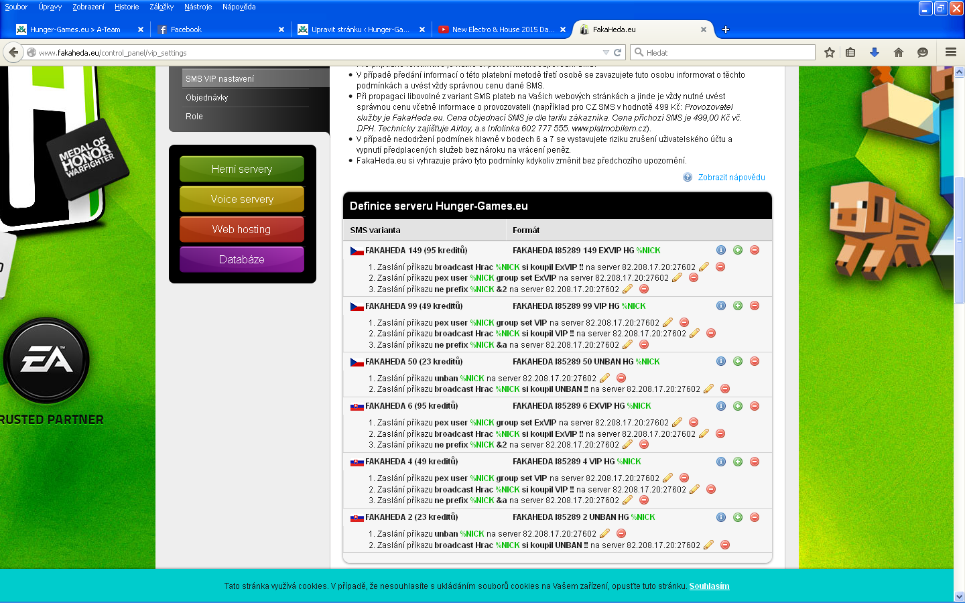Click pencil for 'ne prefix %NICK &a' under FAKAHEDA 99

click(627, 345)
